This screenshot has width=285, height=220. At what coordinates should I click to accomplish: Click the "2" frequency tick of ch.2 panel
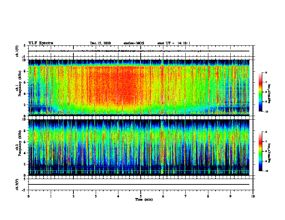tap(25, 164)
